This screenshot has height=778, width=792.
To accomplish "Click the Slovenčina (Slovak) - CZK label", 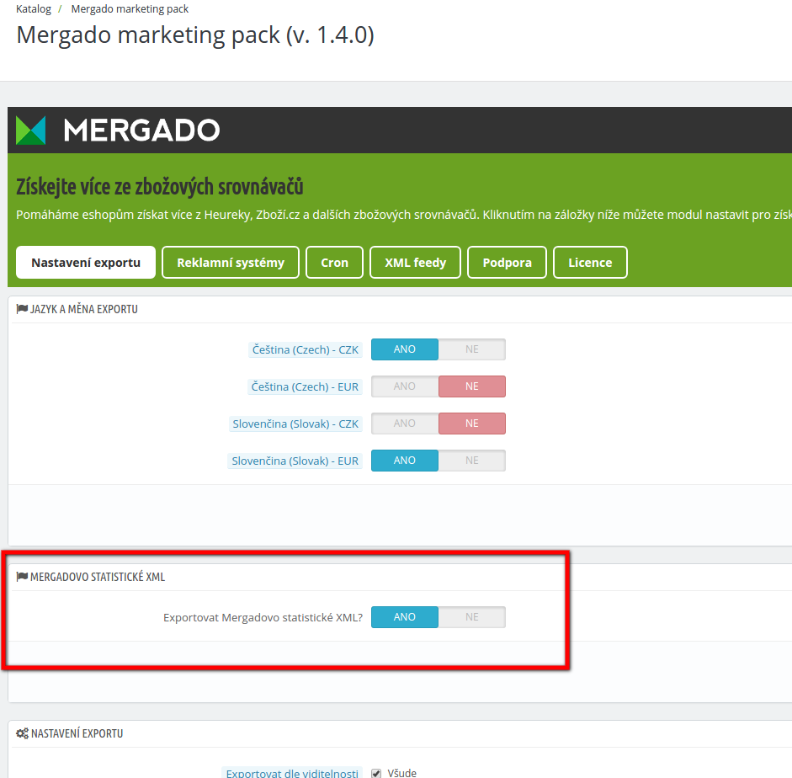I will click(295, 424).
